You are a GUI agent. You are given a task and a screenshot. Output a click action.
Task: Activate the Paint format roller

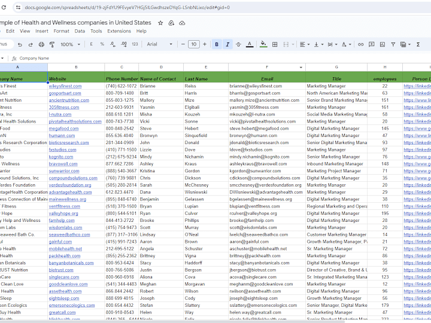click(52, 44)
